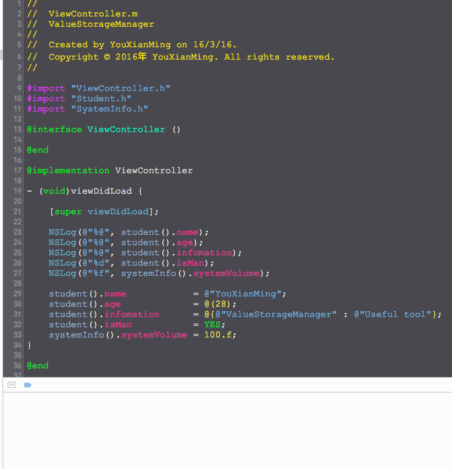Click "systemVolume" in the assignment line 33
The image size is (452, 469).
pos(155,335)
